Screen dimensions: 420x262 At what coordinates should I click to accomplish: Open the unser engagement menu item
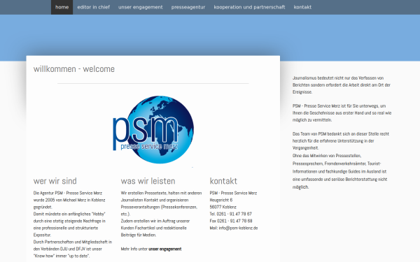pyautogui.click(x=141, y=7)
